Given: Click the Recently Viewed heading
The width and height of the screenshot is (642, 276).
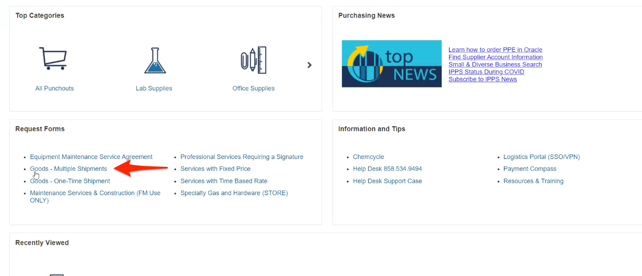Looking at the screenshot, I should click(x=42, y=243).
